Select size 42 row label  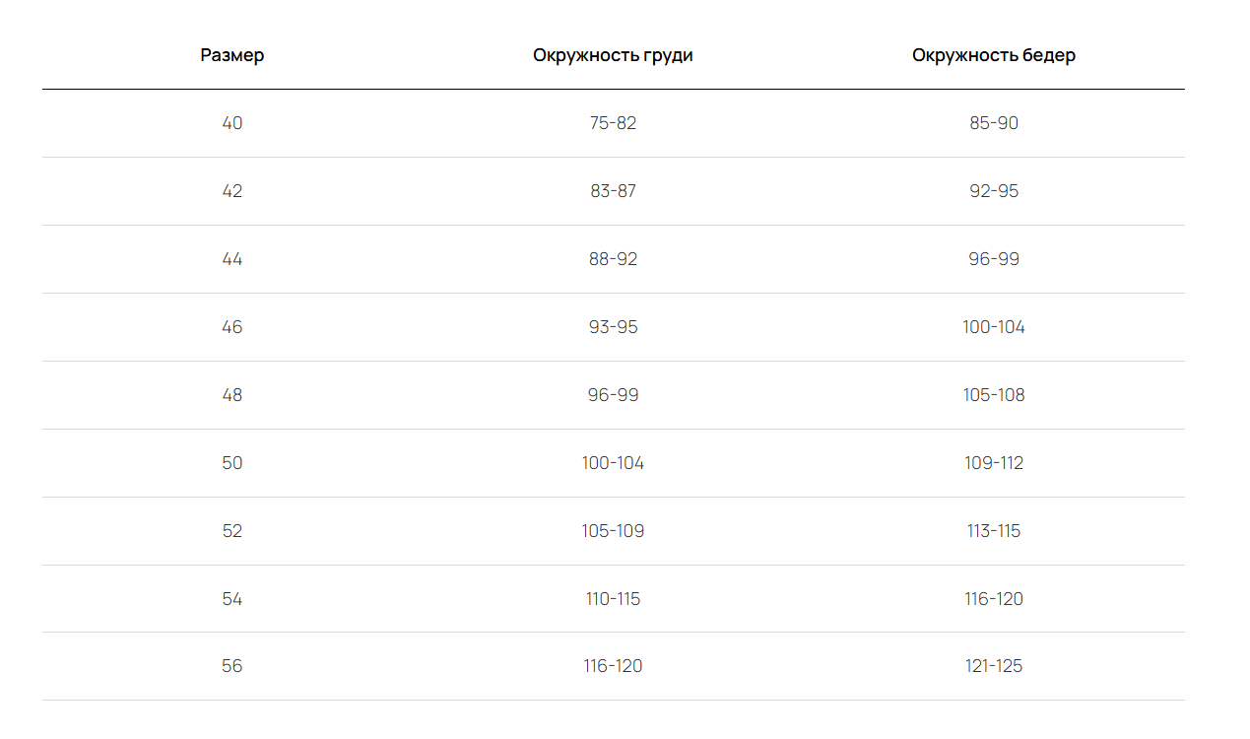[232, 191]
